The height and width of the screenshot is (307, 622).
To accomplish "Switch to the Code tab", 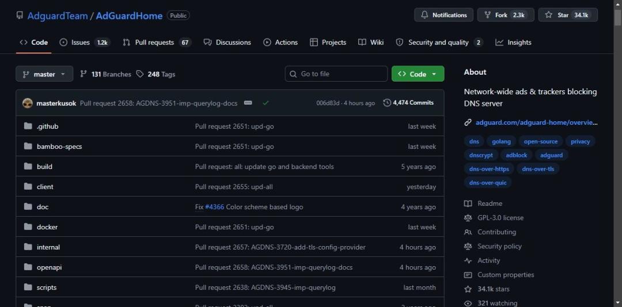I will 34,43.
